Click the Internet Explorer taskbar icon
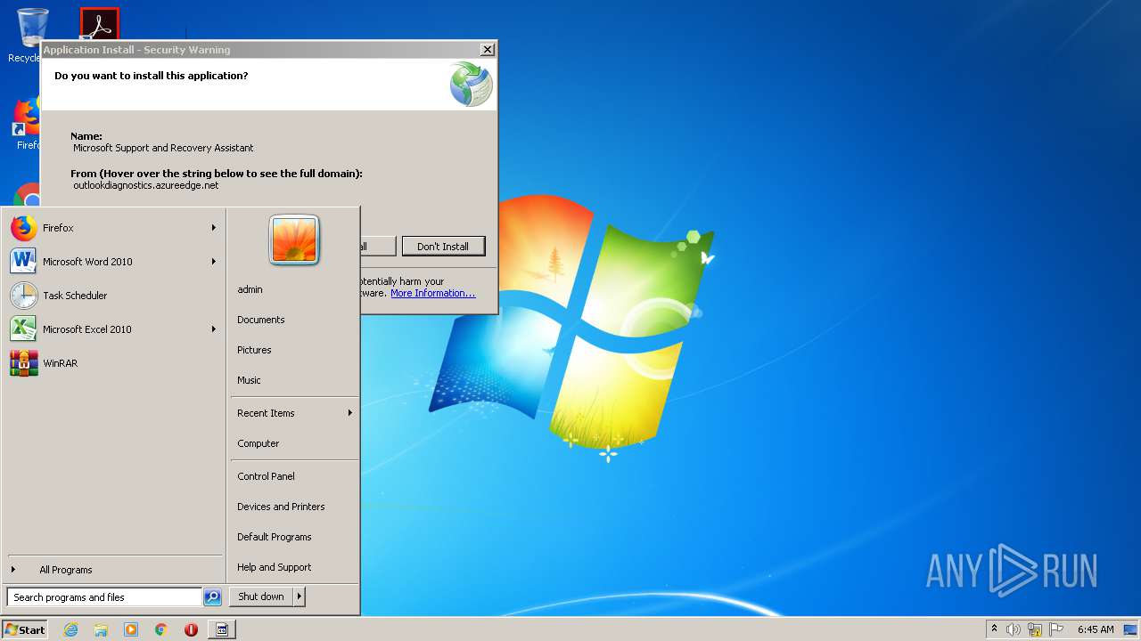The width and height of the screenshot is (1141, 641). click(x=71, y=629)
